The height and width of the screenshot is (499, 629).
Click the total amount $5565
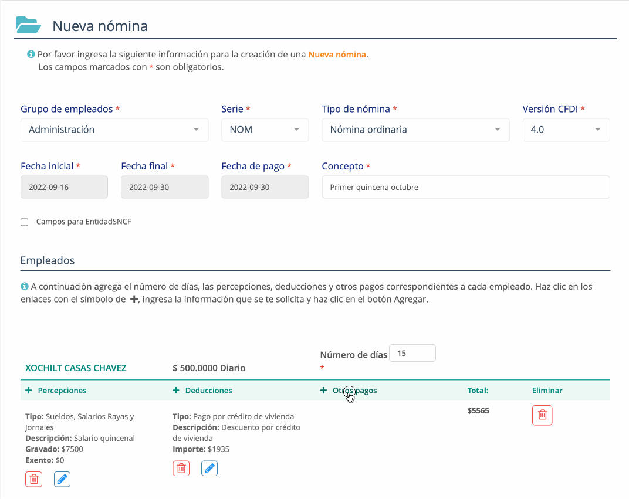pyautogui.click(x=478, y=410)
